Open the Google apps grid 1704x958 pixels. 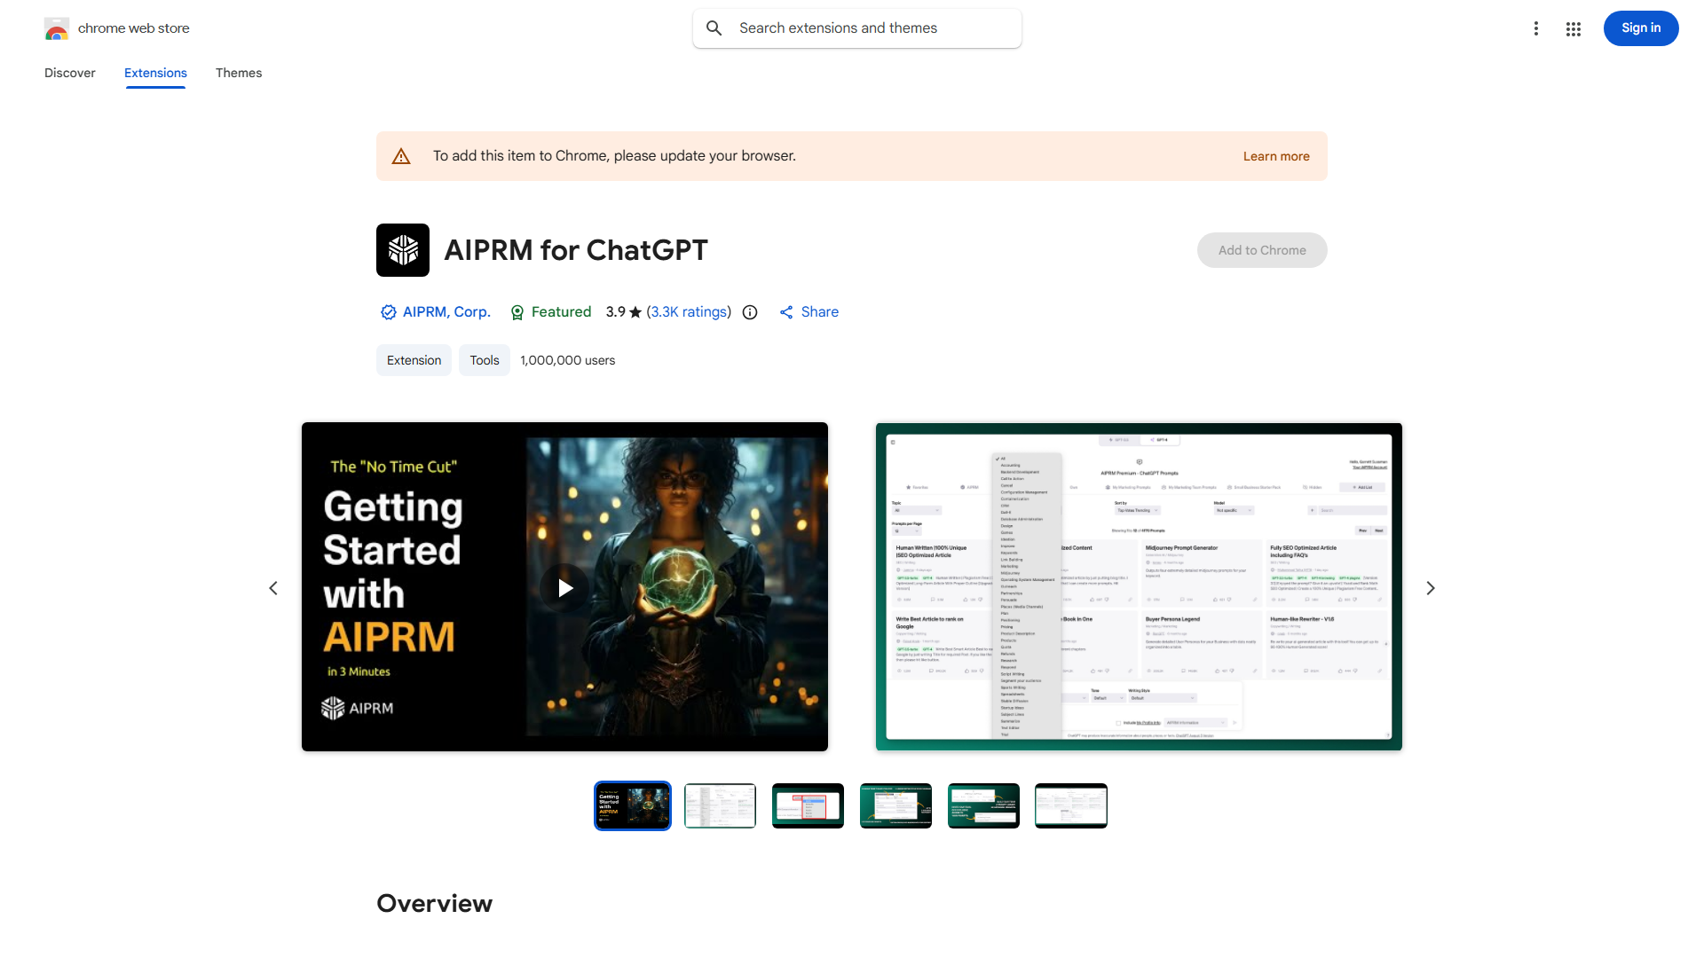pos(1573,27)
